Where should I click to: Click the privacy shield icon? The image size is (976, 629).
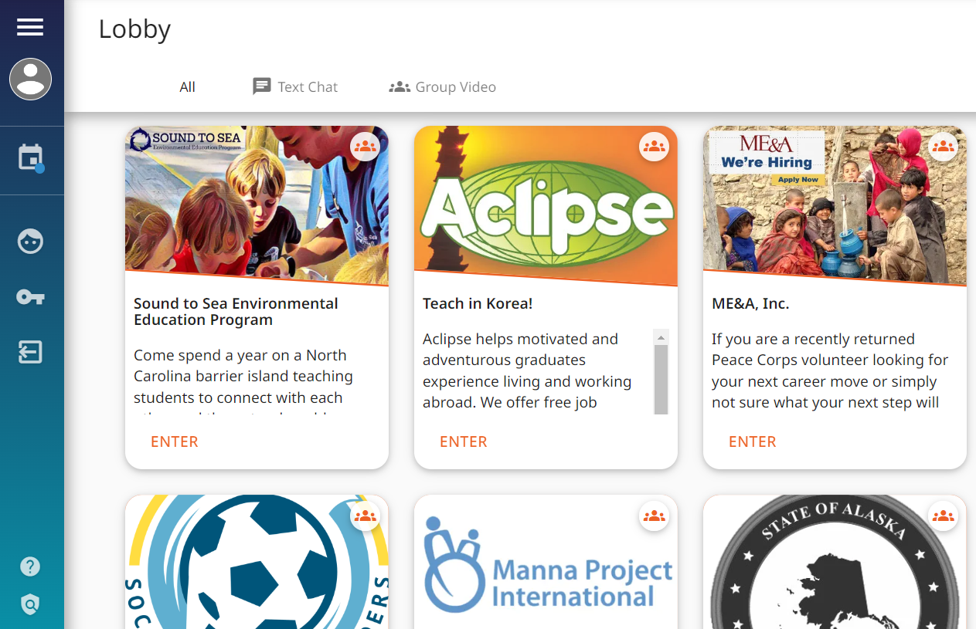[30, 604]
